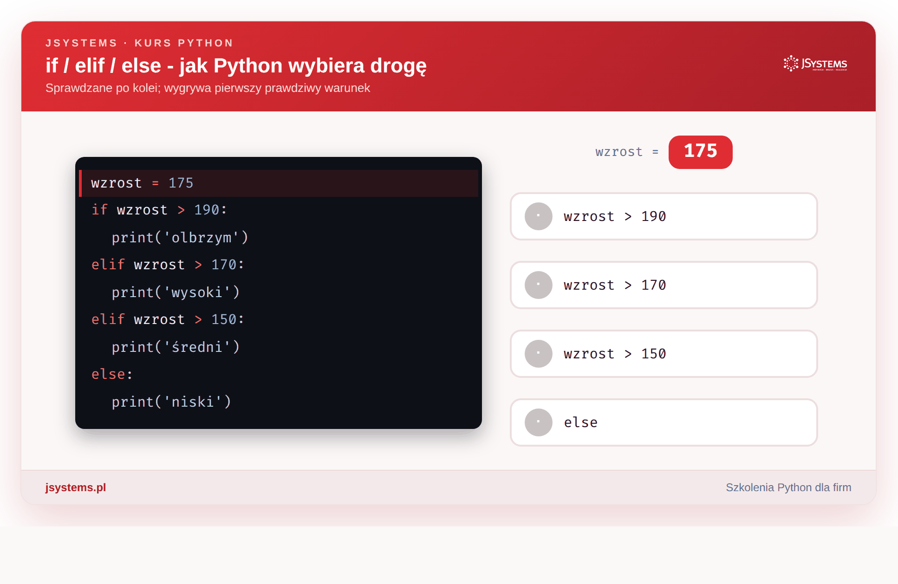
Task: Click the code line print('niski')
Action: click(x=171, y=402)
